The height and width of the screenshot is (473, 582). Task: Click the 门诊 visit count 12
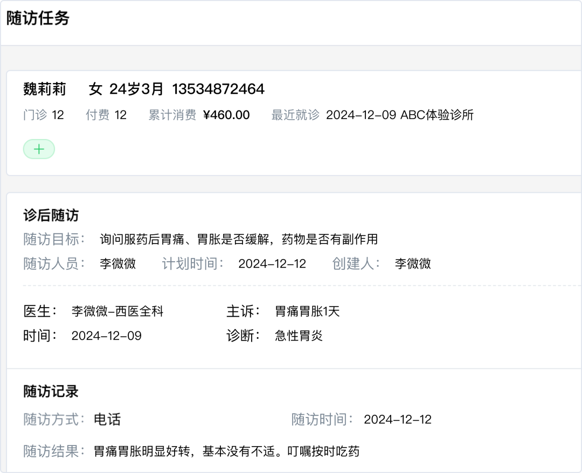pos(58,115)
